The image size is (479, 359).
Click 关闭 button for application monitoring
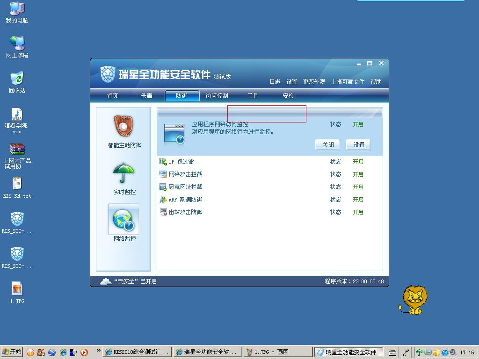327,145
